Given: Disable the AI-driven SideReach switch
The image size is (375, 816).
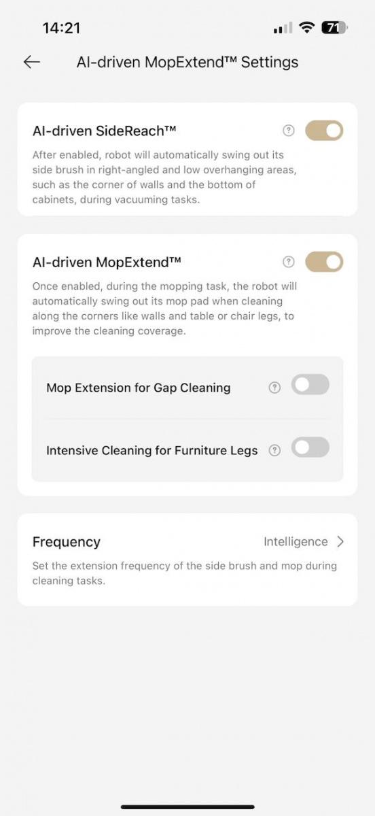Looking at the screenshot, I should point(324,131).
